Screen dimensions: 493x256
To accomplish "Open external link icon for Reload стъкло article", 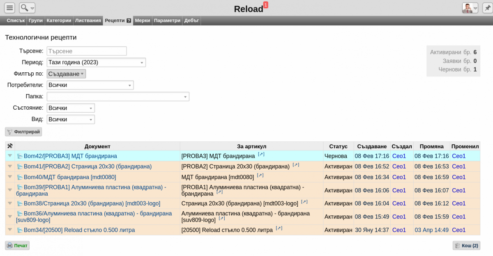I will 279,228.
